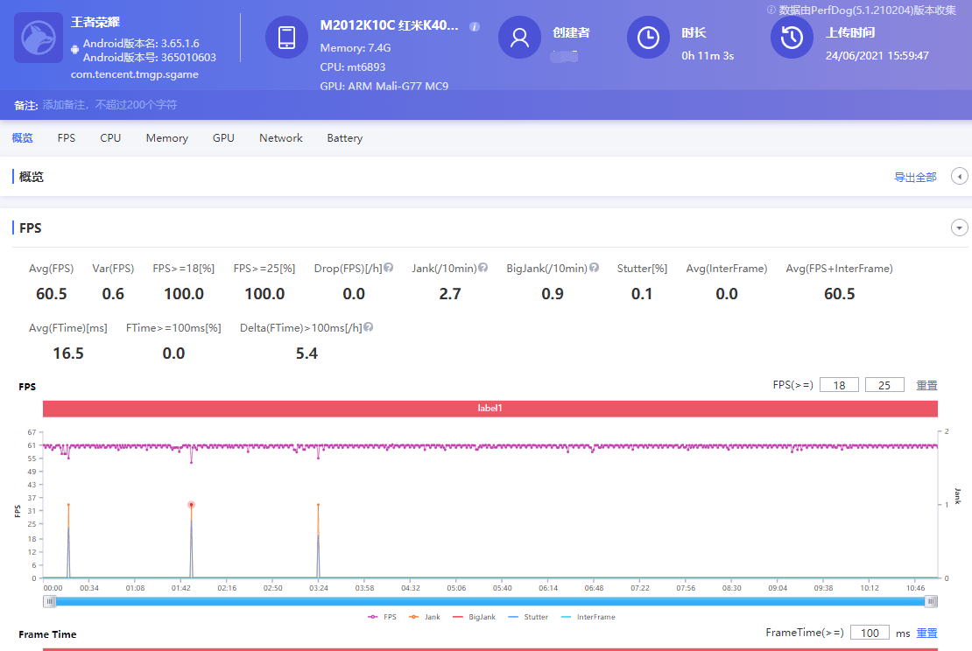The image size is (972, 651).
Task: Click the FPS threshold field showing 25
Action: [x=884, y=385]
